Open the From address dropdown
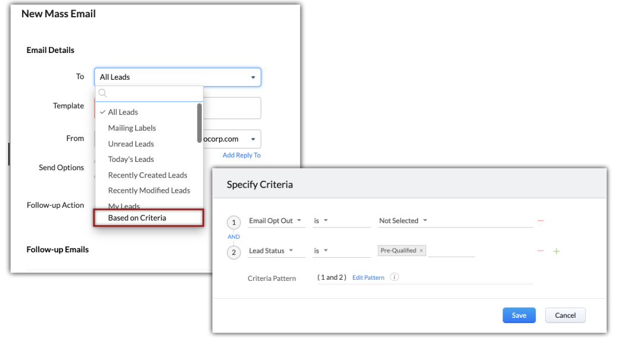Screen dimensions: 625x344 point(252,139)
